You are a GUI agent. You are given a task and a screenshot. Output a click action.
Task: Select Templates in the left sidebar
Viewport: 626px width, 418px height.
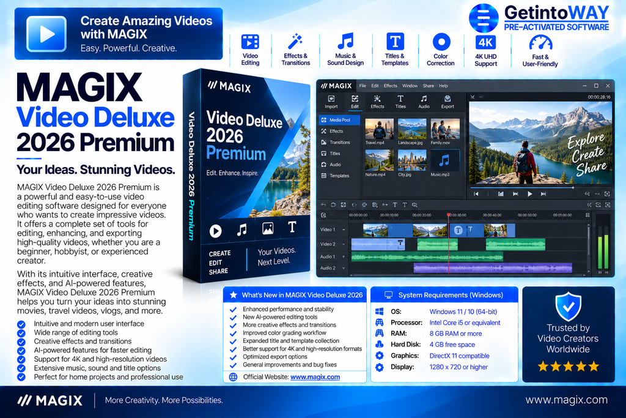point(336,176)
